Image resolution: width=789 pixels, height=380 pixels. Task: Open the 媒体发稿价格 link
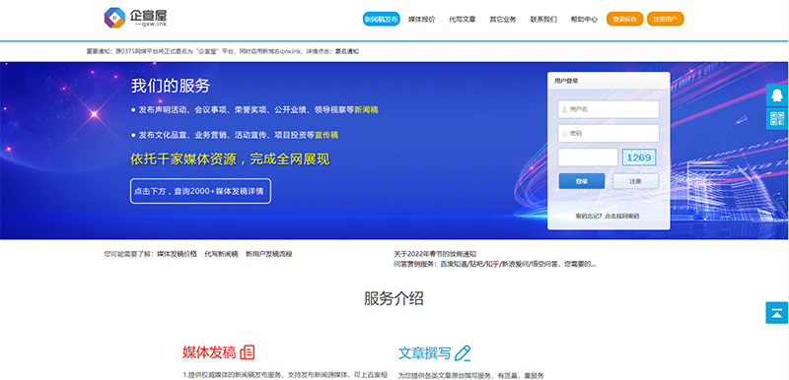[178, 254]
